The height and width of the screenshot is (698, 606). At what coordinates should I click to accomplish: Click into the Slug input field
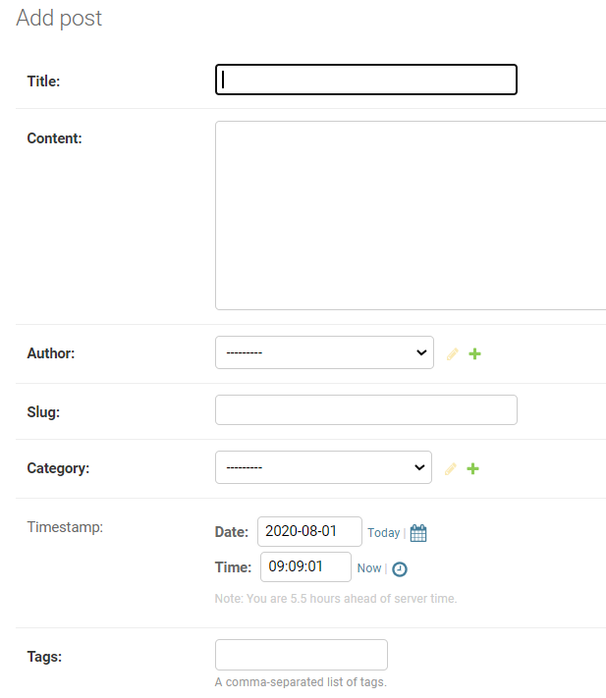366,410
